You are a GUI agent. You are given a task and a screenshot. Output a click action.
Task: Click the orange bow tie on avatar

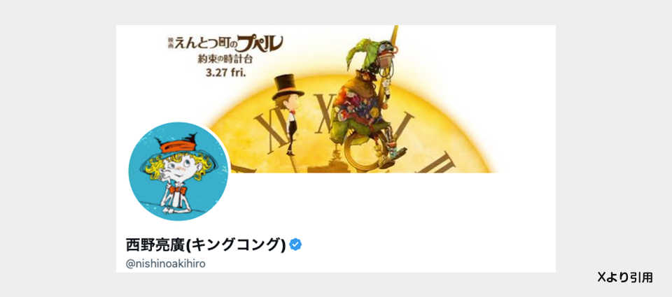coord(177,189)
